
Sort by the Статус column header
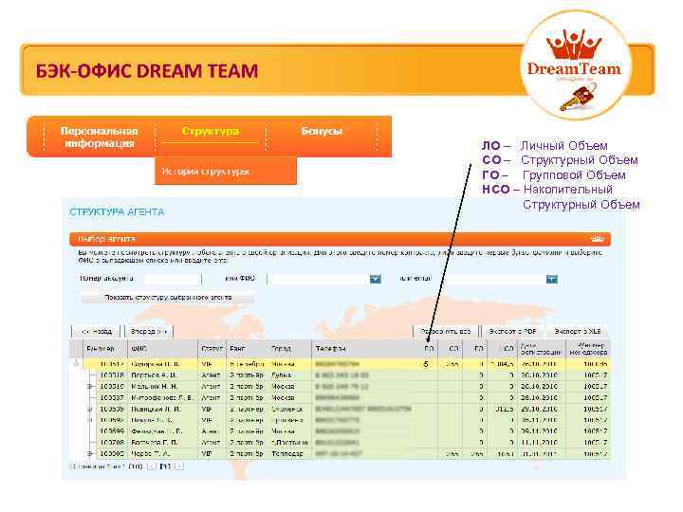[212, 349]
